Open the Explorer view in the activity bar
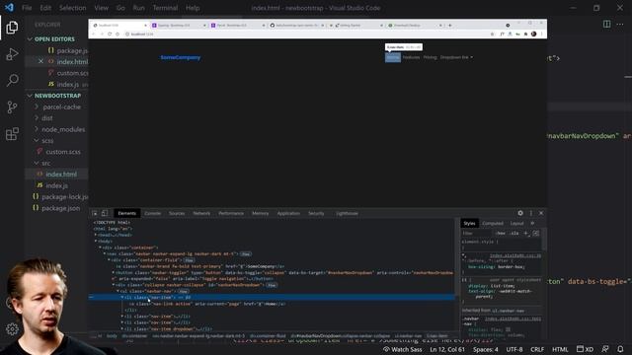The height and width of the screenshot is (355, 632). point(12,28)
